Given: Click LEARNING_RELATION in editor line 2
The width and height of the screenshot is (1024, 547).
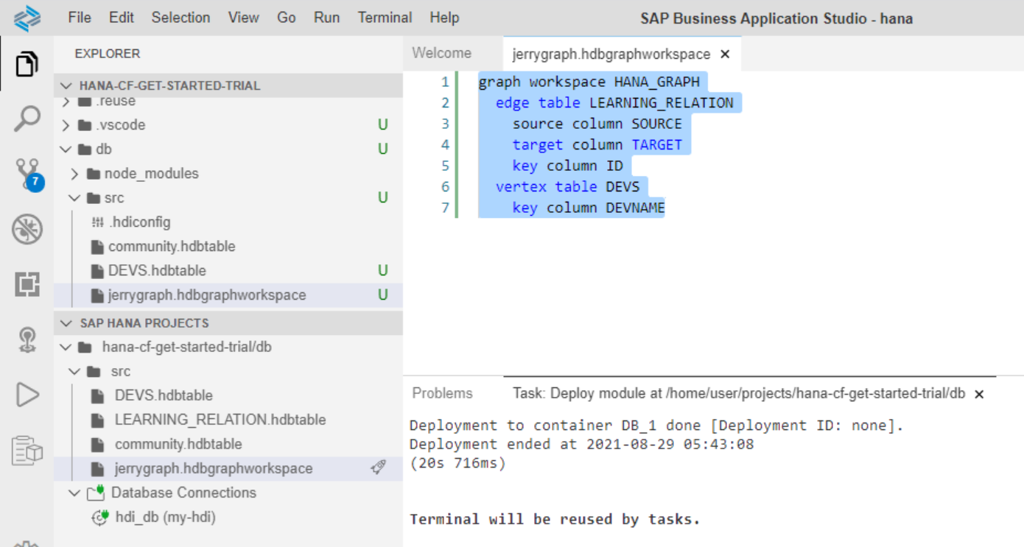Looking at the screenshot, I should [x=661, y=102].
